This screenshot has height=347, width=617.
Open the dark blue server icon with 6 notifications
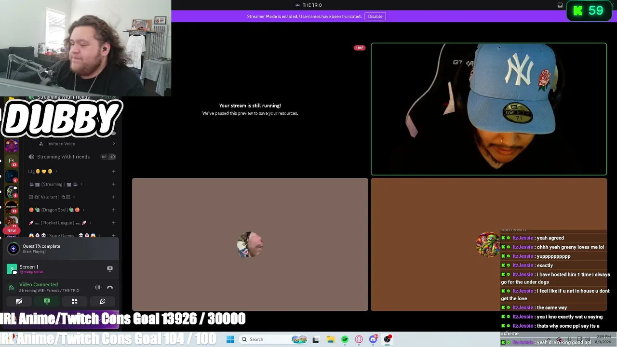tap(12, 176)
